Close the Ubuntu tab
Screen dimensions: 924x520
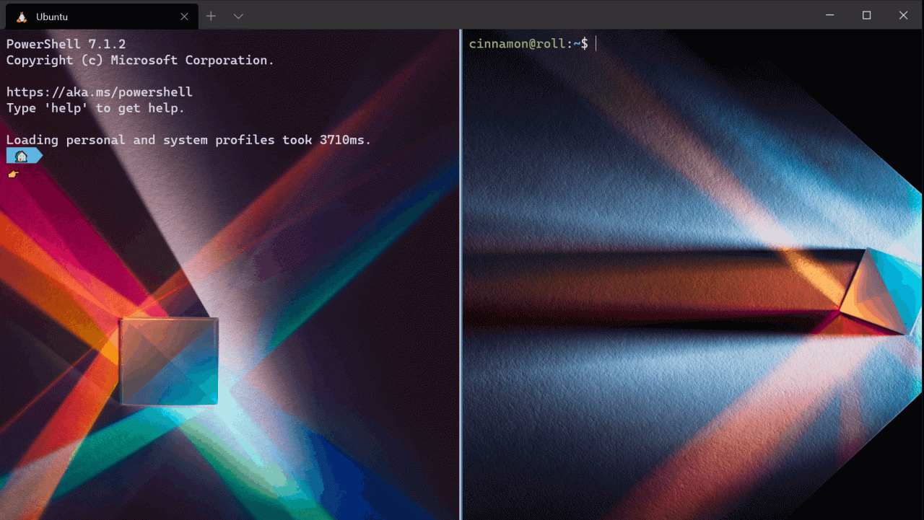click(x=186, y=17)
